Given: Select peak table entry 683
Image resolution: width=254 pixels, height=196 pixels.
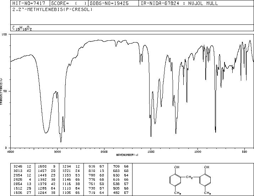Looking at the screenshot, I should pos(116,171).
